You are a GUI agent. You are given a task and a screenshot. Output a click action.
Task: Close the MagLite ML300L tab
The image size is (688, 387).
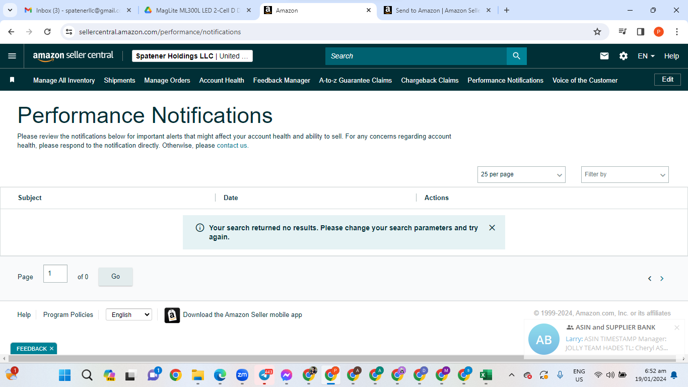pyautogui.click(x=249, y=10)
